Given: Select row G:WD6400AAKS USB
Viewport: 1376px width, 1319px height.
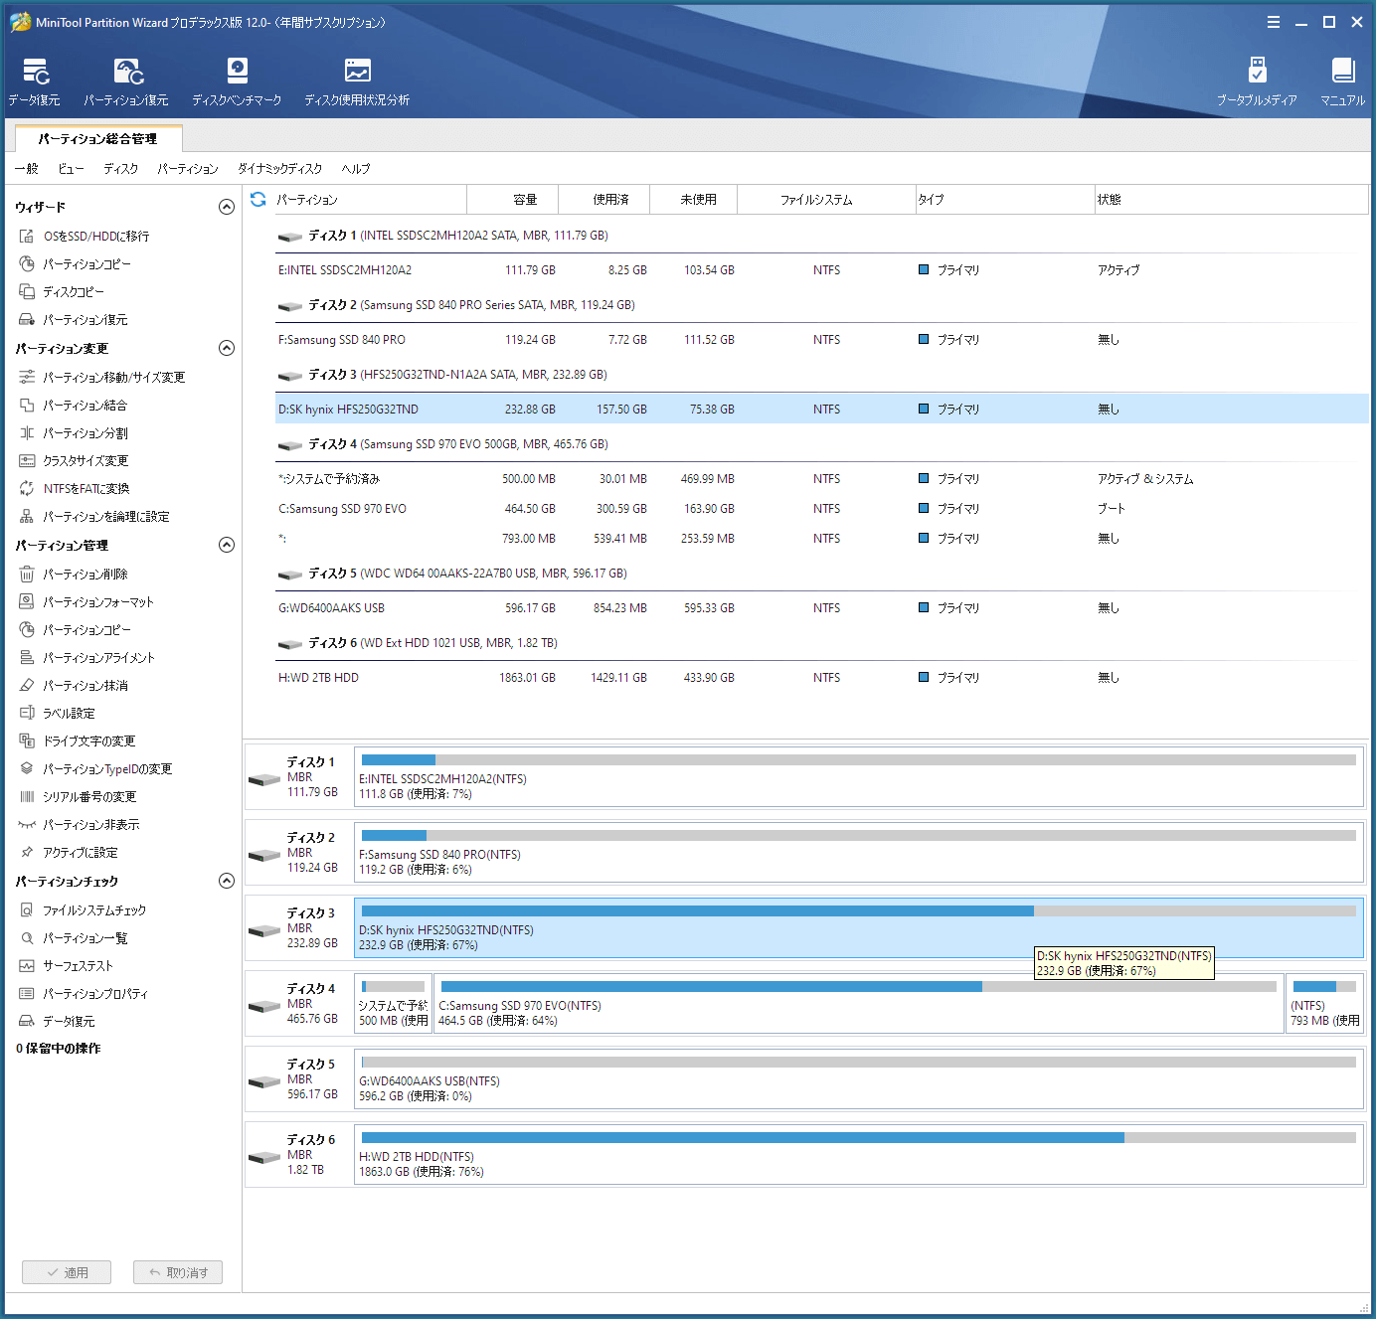Looking at the screenshot, I should click(821, 608).
